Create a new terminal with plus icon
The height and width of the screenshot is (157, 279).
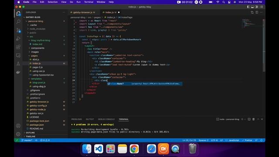pyautogui.click(x=242, y=119)
